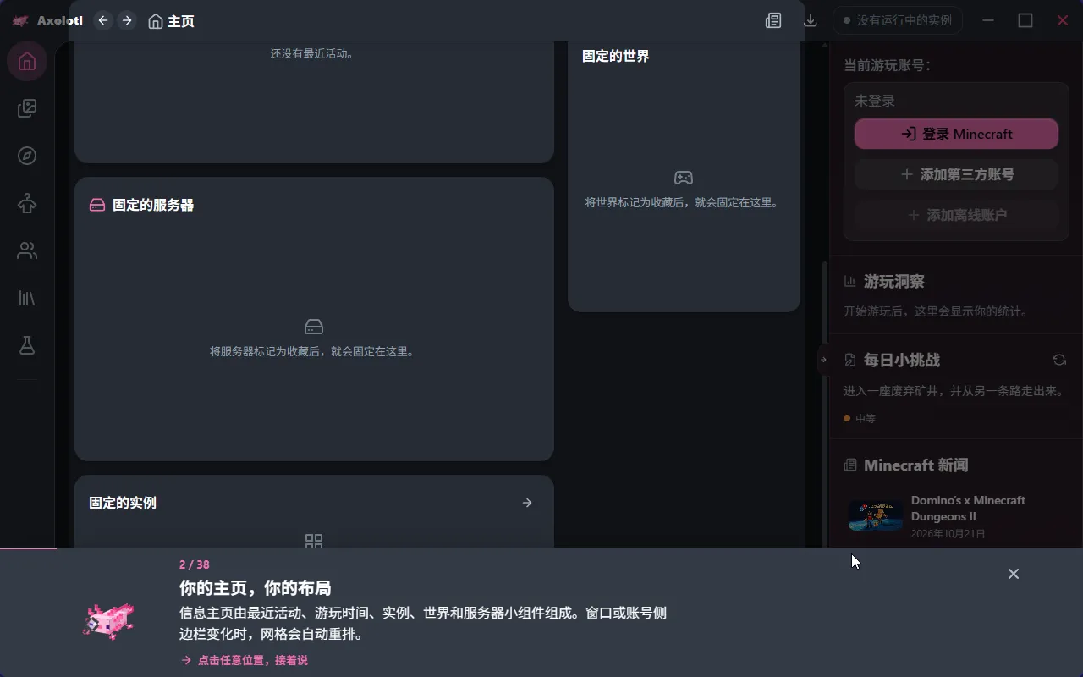1083x677 pixels.
Task: Click 添加第三方账号 button
Action: (x=956, y=174)
